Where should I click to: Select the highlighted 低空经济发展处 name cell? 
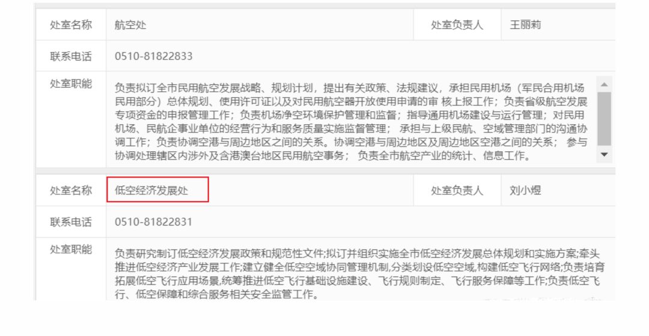(x=157, y=190)
